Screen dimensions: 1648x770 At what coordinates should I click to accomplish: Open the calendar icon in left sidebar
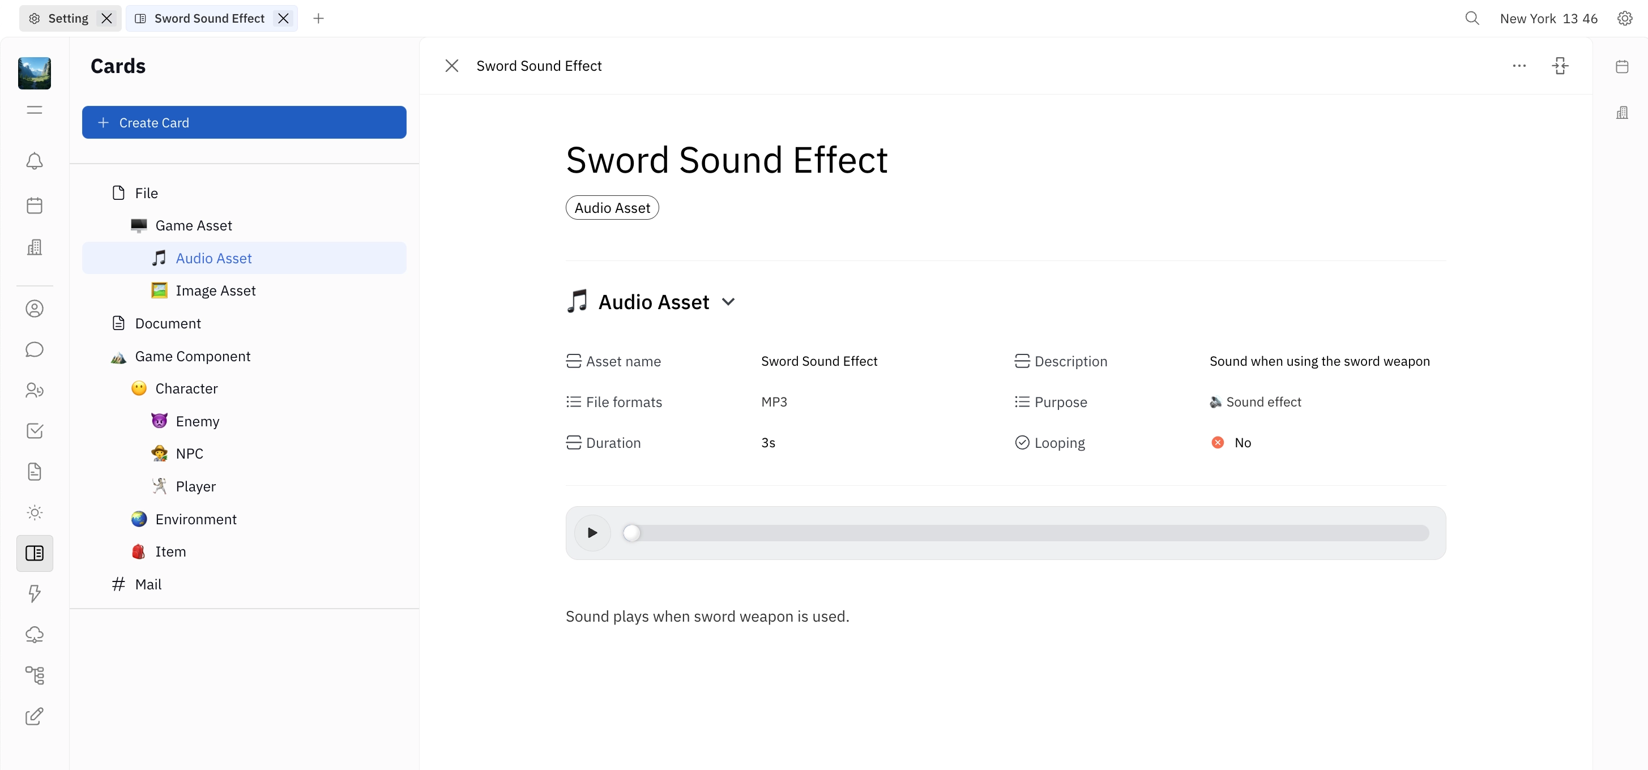tap(35, 204)
